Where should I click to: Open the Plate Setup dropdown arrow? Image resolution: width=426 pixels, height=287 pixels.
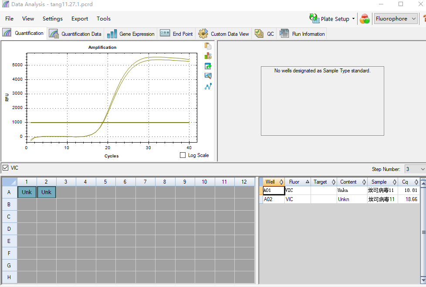tap(353, 19)
